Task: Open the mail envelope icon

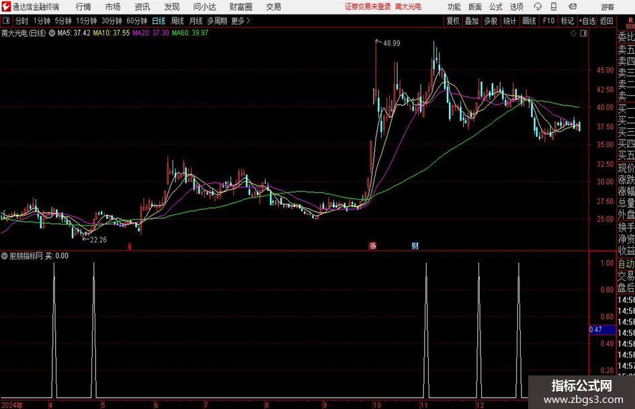Action: click(x=573, y=7)
